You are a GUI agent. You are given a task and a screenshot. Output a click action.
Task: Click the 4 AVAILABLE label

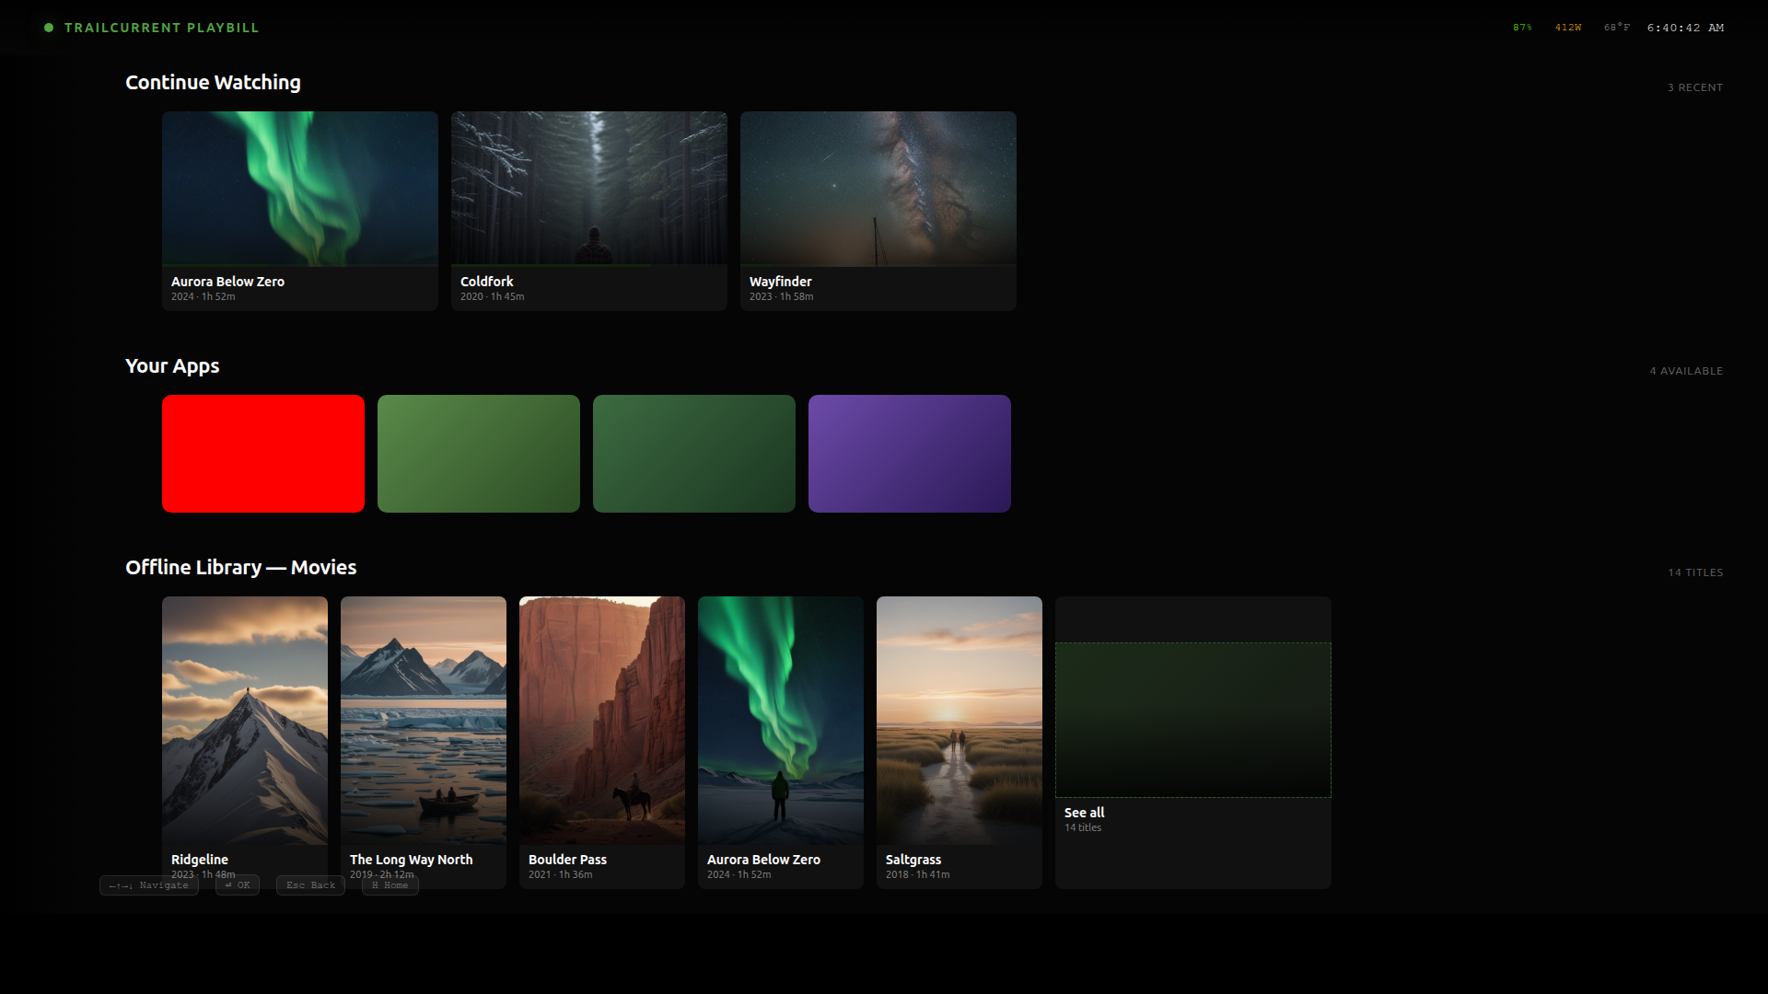tap(1687, 371)
